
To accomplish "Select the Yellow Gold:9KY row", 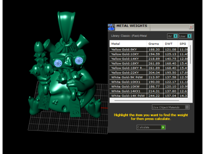I will click(149, 50).
